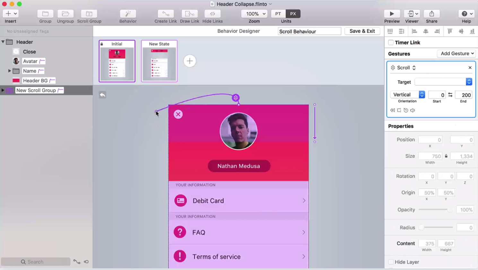
Task: Click the Scroll Group toolbar icon
Action: pos(89,14)
